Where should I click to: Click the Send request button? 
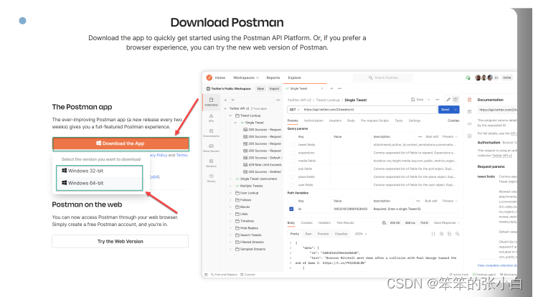(x=445, y=110)
